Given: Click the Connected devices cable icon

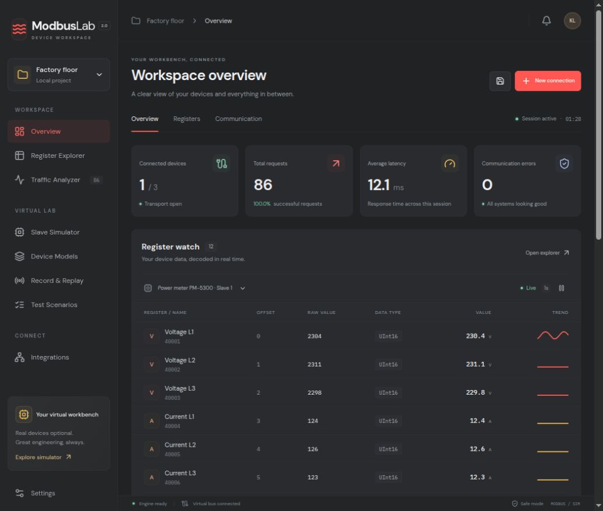Looking at the screenshot, I should [221, 164].
